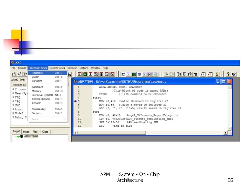248x186 pixels.
Task: Click the blue-titled list view toolbar icon
Action: pyautogui.click(x=123, y=74)
